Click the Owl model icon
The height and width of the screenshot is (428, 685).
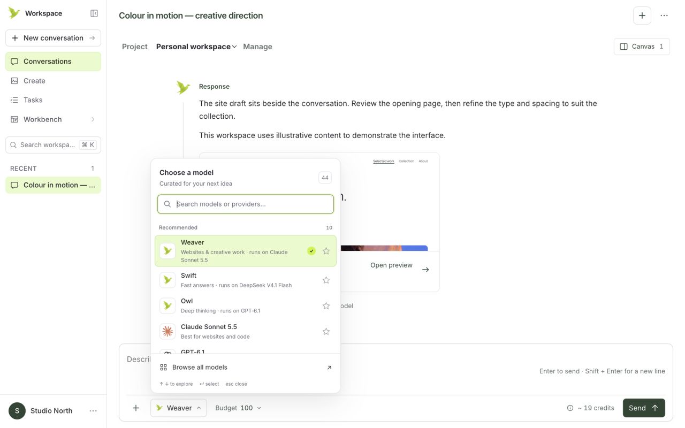[168, 305]
